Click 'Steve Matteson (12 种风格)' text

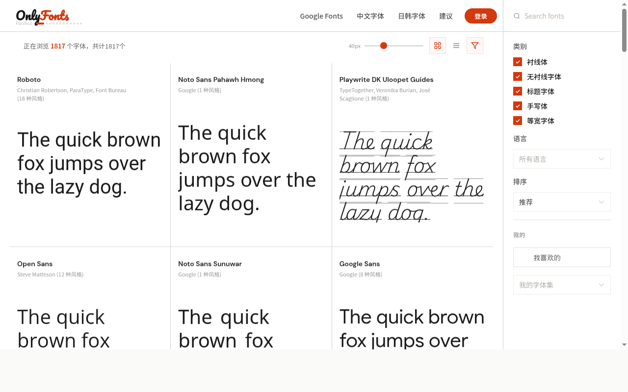50,274
